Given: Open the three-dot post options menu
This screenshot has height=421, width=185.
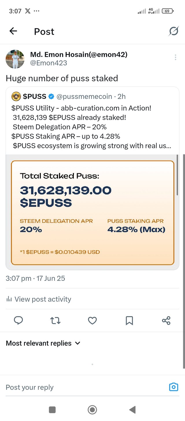Looking at the screenshot, I should 175,57.
